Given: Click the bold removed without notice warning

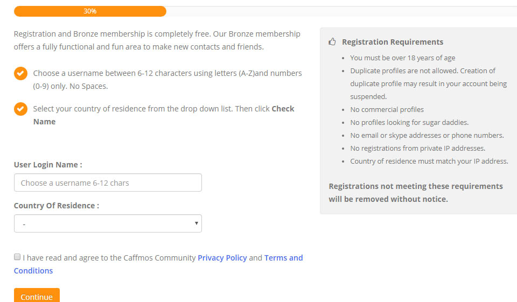Looking at the screenshot, I should (388, 199).
